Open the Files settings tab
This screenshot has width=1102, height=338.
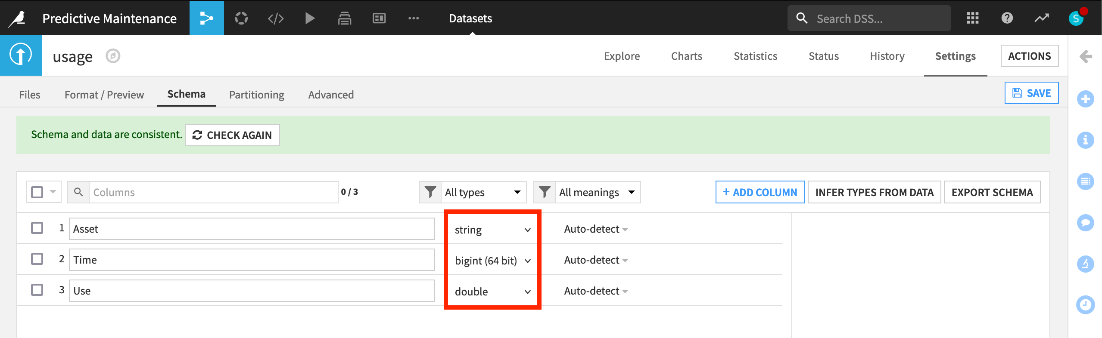click(30, 95)
